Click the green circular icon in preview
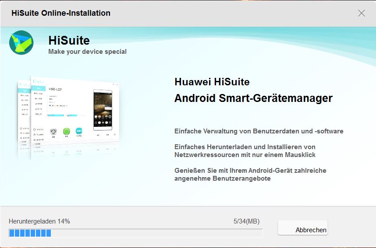 click(x=67, y=131)
